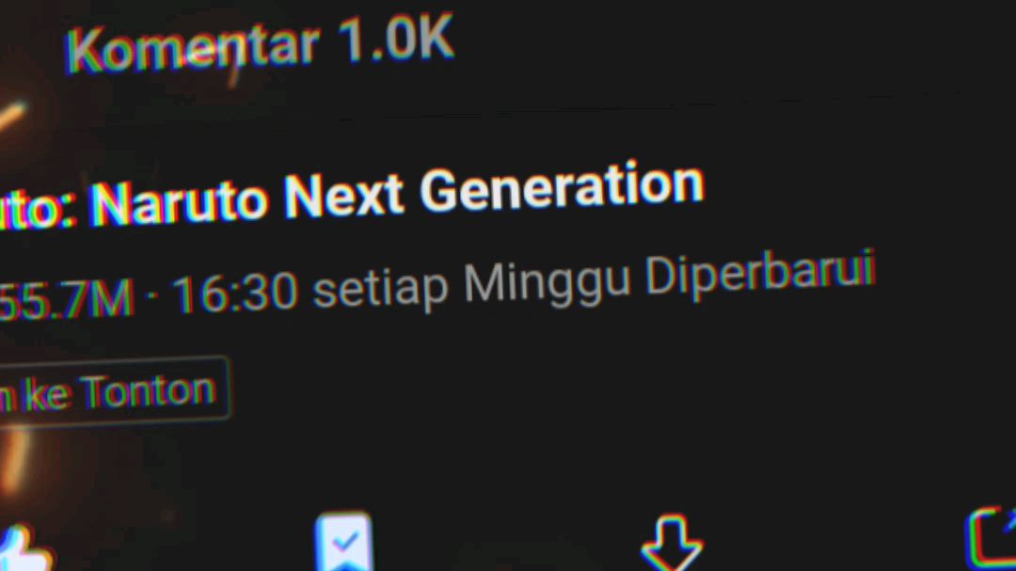Click the word Tonton inside the button

[x=149, y=390]
